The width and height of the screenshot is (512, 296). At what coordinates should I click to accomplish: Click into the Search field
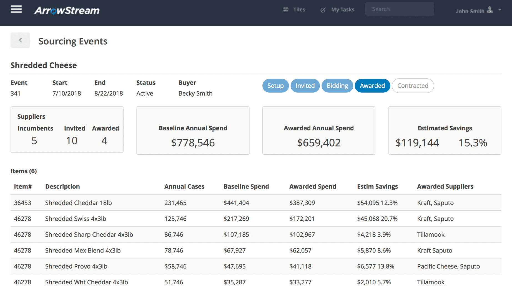click(399, 9)
